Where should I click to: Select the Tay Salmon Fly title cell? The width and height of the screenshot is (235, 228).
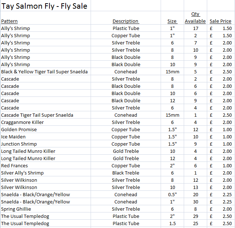45,5
